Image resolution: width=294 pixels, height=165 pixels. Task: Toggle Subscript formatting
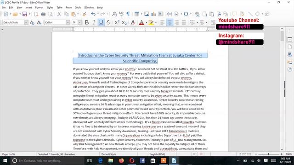pos(124,22)
